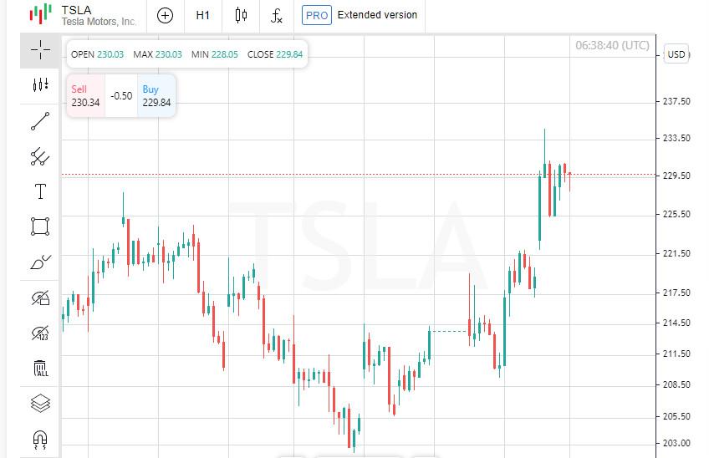Toggle hide indicator values icon

[40, 333]
